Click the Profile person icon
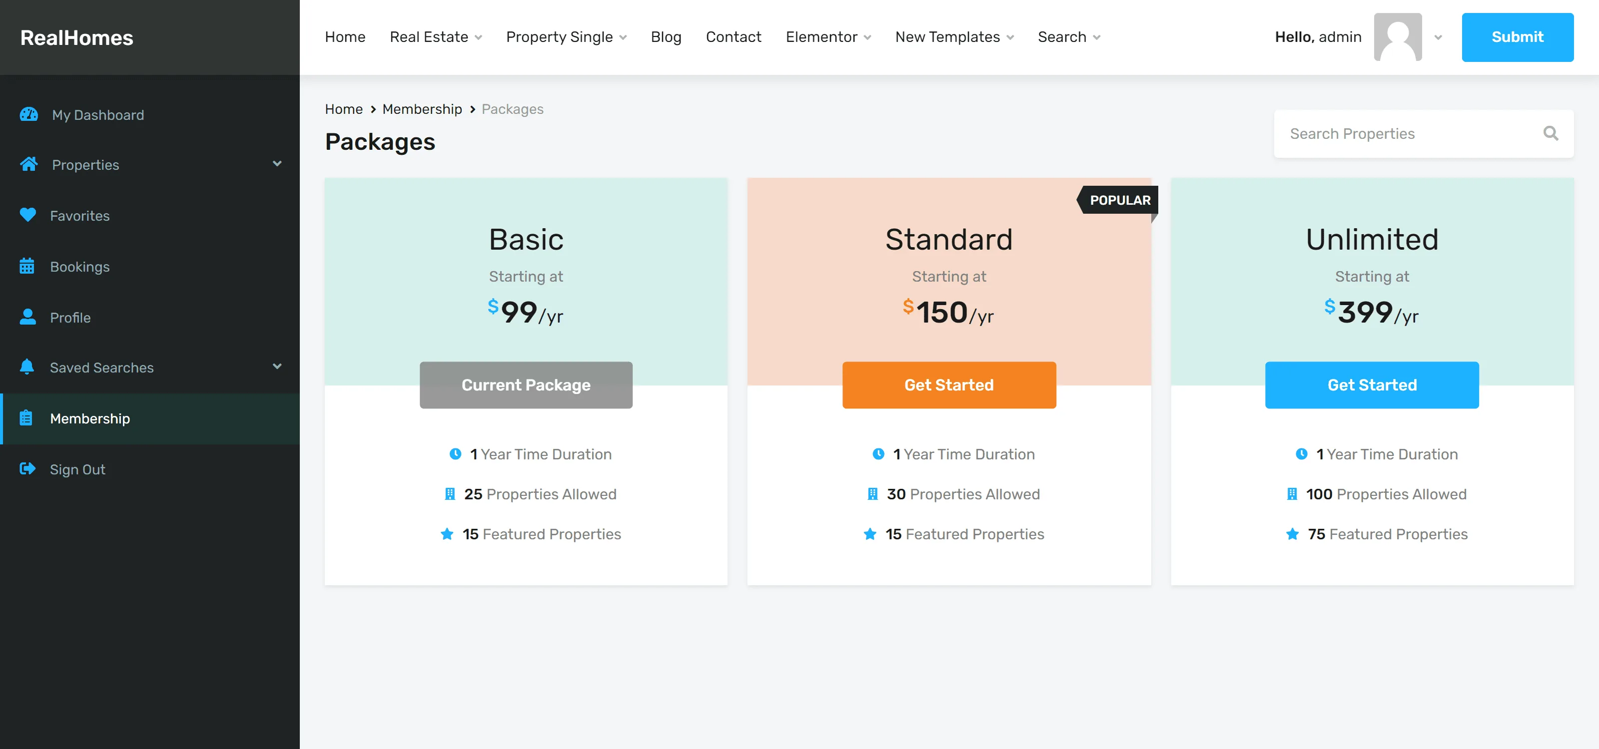Screen dimensions: 1599x749 [27, 317]
